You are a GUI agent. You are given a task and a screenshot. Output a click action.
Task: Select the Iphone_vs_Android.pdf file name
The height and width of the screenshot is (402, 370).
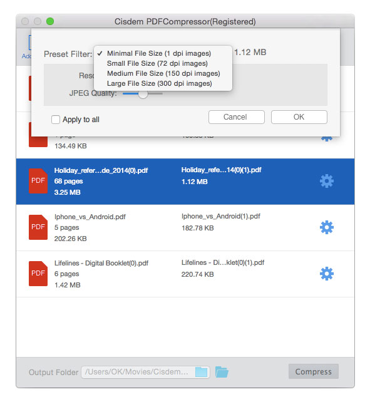click(90, 217)
